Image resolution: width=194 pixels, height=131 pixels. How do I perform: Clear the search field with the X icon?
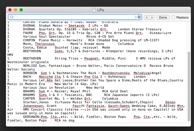coord(139,17)
